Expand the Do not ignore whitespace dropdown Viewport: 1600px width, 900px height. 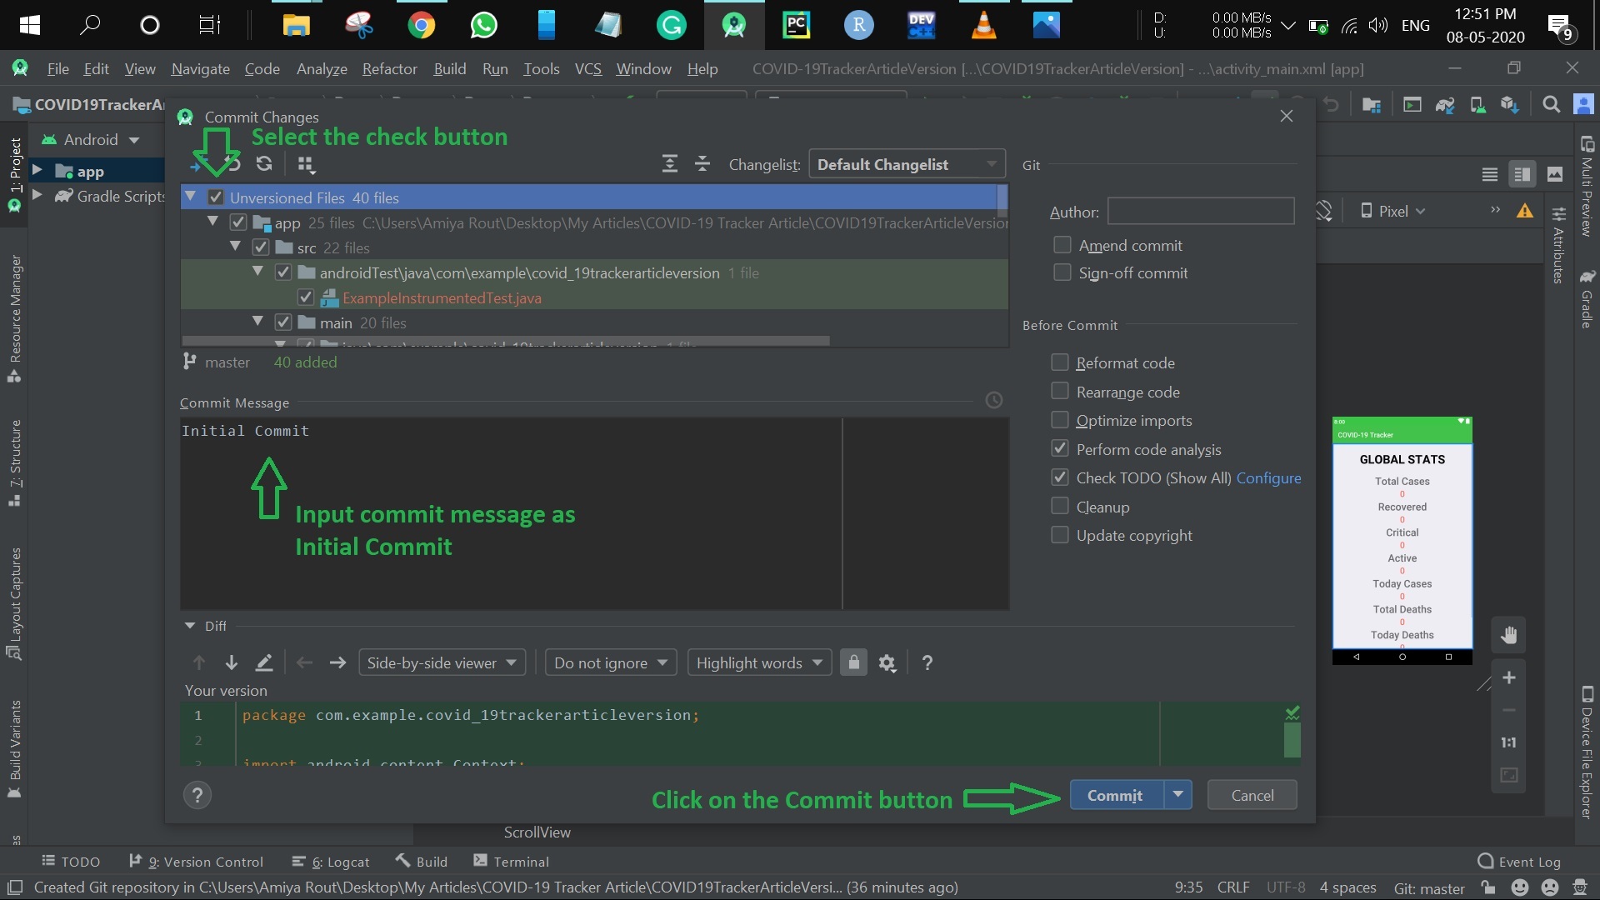point(609,662)
